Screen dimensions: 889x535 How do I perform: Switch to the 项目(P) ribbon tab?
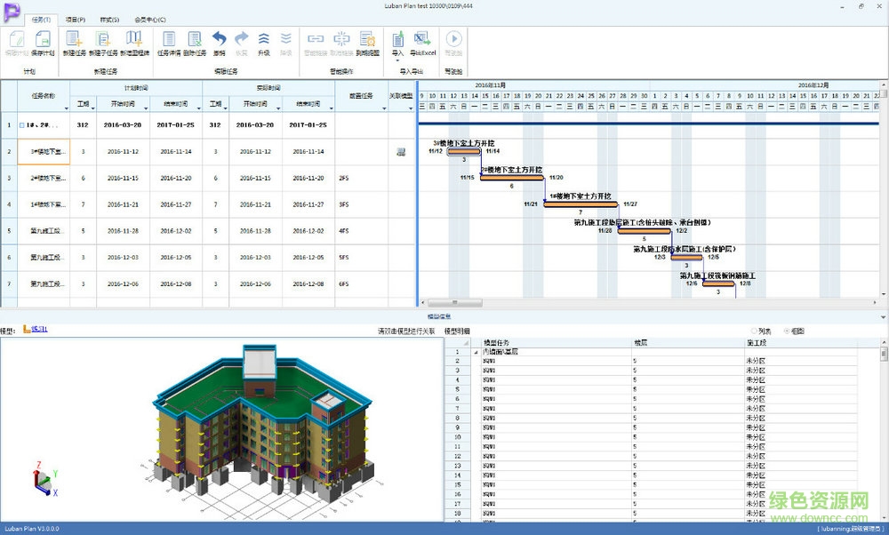point(76,19)
